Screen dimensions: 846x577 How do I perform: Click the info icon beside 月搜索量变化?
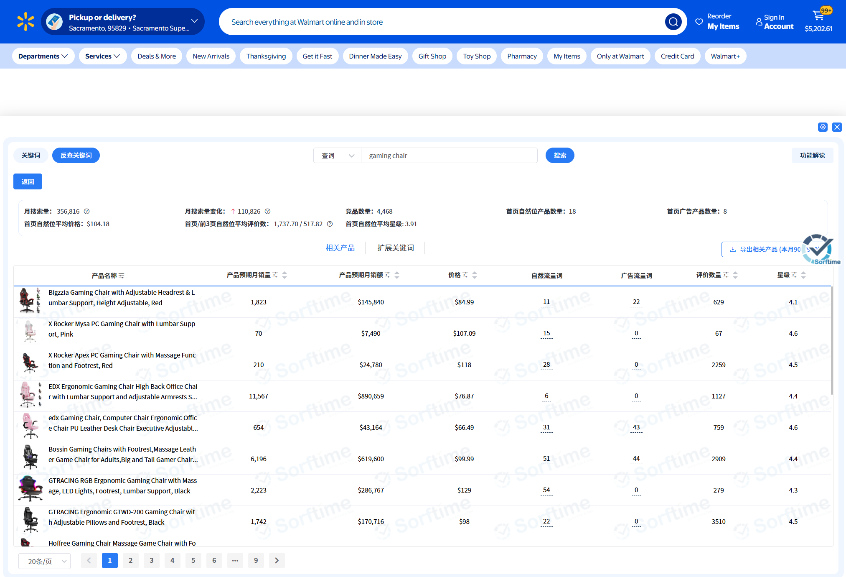(x=268, y=212)
